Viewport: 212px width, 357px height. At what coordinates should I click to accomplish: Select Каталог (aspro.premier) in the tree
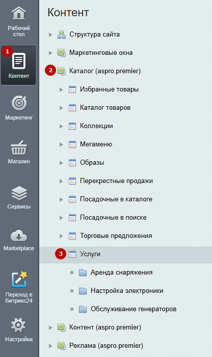[105, 71]
